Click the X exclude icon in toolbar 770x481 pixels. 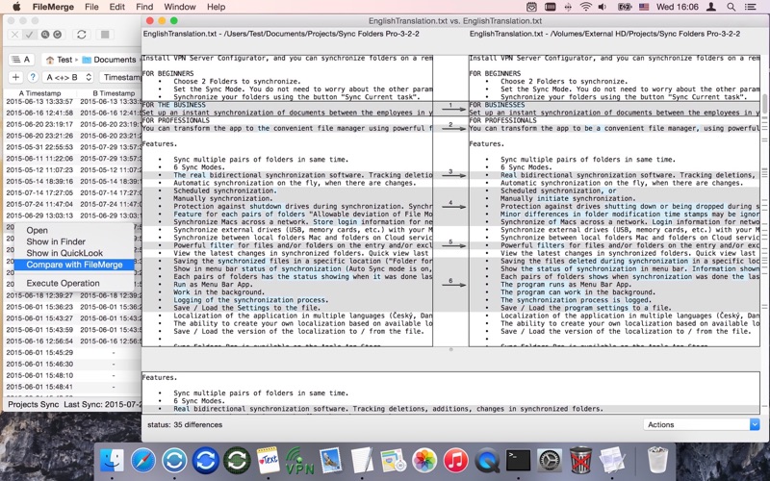[x=15, y=35]
